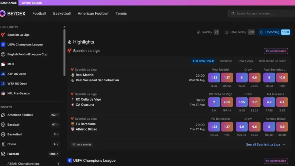This screenshot has height=166, width=295.
Task: Click the Chess piece icon
Action: pos(3,144)
